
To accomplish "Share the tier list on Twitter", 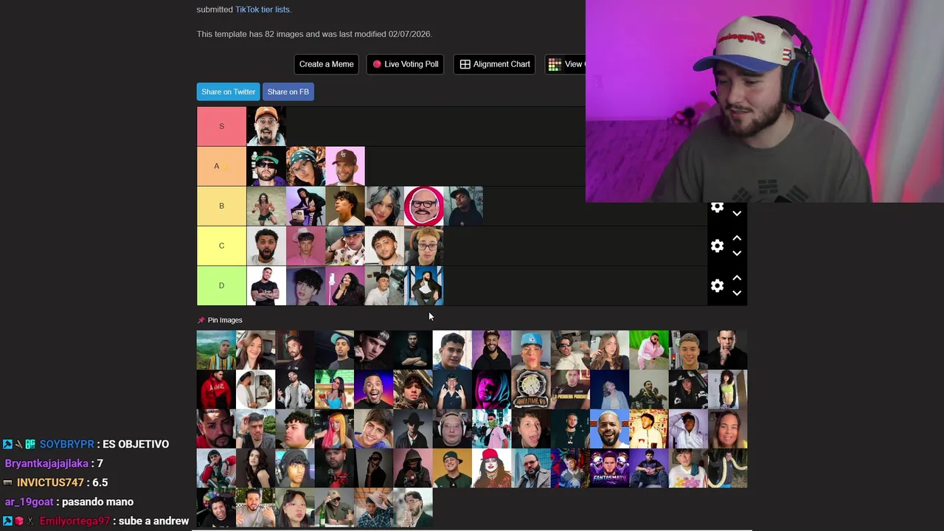I will pyautogui.click(x=229, y=91).
